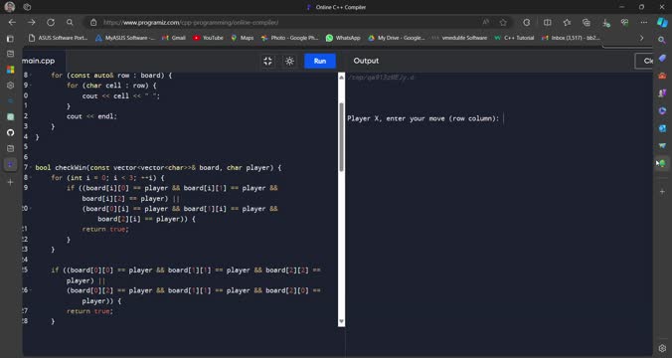
Task: Open the sidebar search icon
Action: (x=662, y=40)
